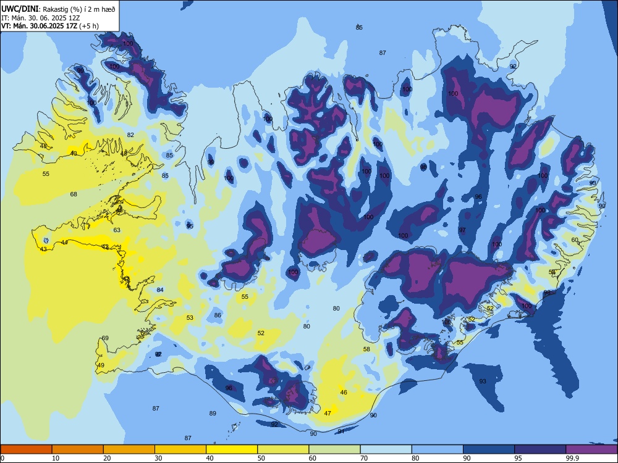This screenshot has width=618, height=463.
Task: Click the '40' tick label on the colour scale
Action: coord(210,458)
